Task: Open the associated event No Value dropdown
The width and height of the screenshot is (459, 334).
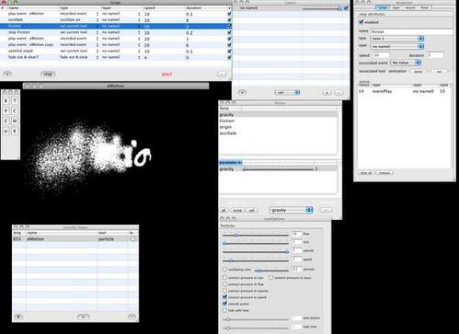Action: pos(406,63)
